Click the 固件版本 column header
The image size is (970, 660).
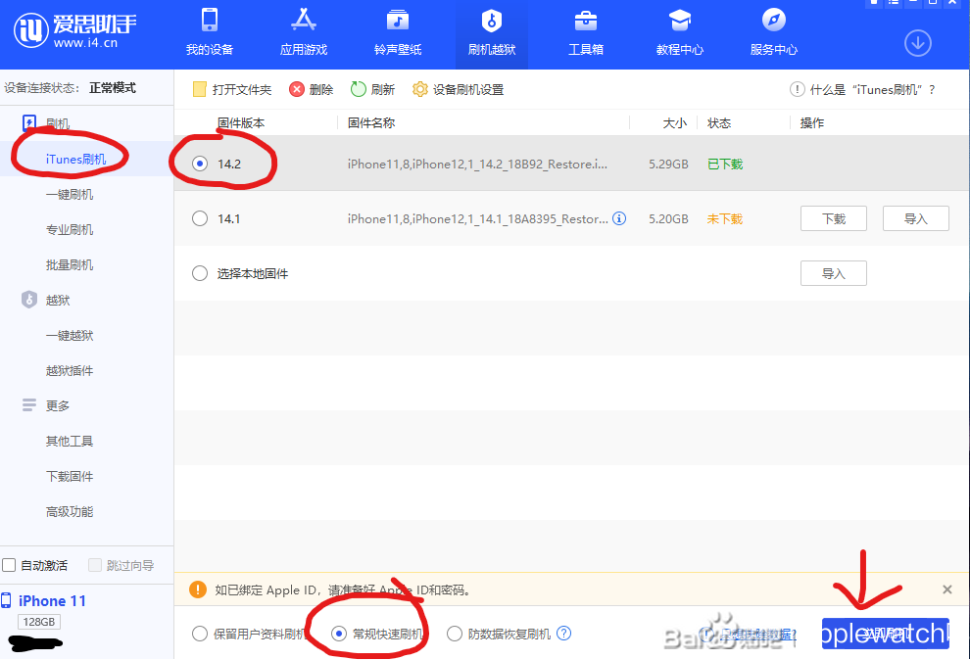(241, 123)
